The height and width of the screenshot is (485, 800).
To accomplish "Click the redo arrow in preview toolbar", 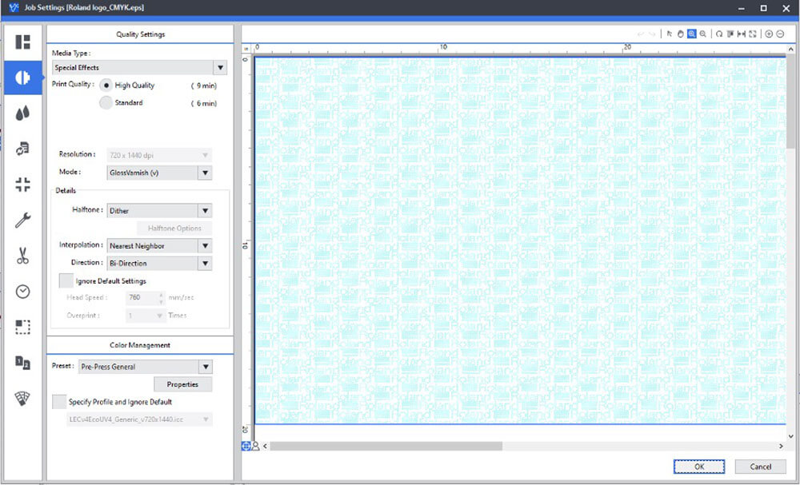I will click(x=652, y=34).
